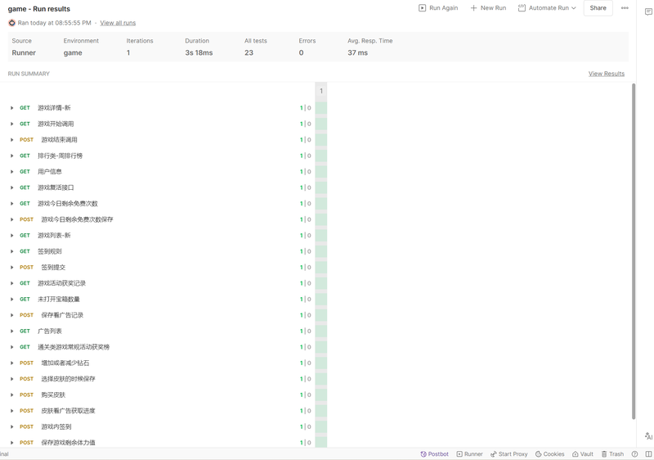This screenshot has width=654, height=460.
Task: Click green result cell for 游戏详情-新
Action: point(320,108)
